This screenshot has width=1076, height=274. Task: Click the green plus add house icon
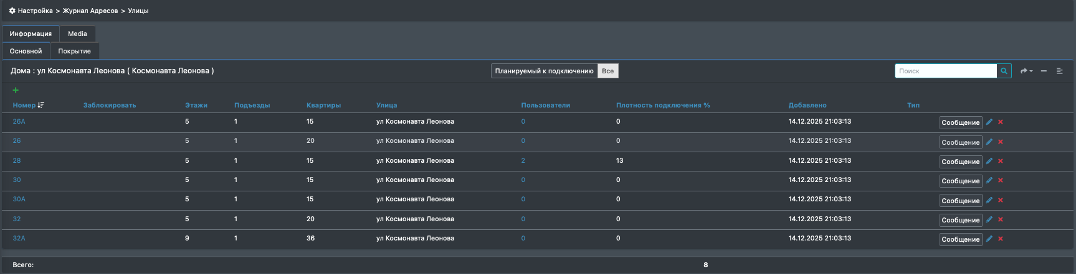pyautogui.click(x=16, y=90)
